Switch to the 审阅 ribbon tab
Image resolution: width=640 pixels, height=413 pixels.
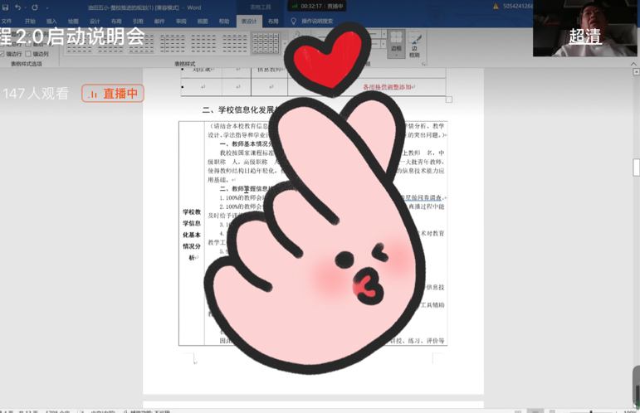(181, 22)
